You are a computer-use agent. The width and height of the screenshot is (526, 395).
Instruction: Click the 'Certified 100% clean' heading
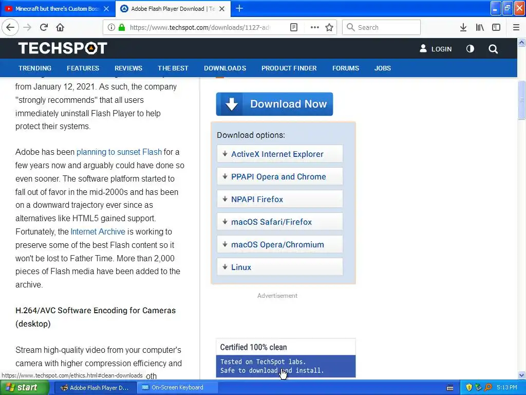(253, 347)
